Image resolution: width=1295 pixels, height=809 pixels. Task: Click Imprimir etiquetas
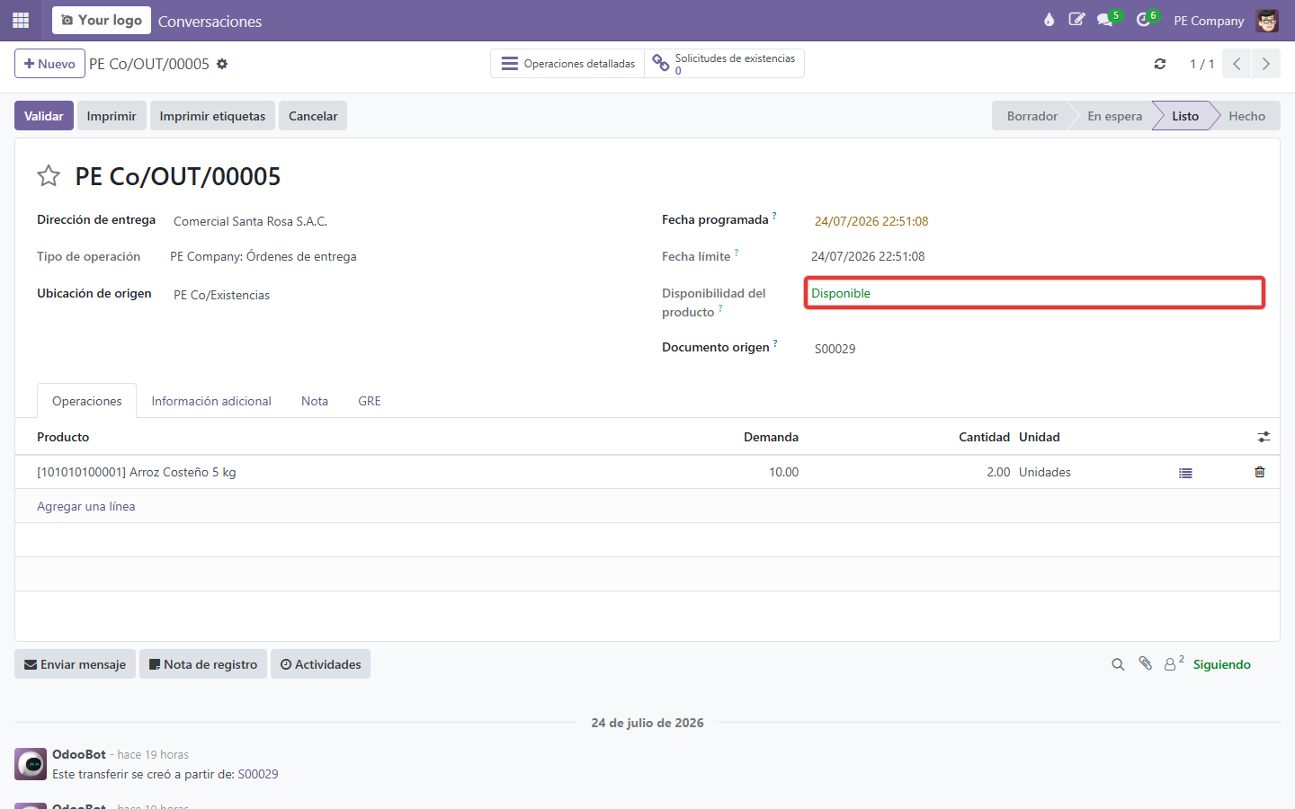tap(212, 116)
